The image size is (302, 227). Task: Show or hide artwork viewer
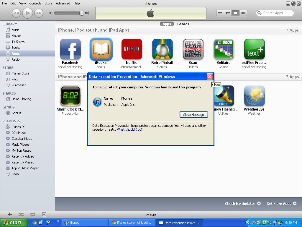pos(44,215)
